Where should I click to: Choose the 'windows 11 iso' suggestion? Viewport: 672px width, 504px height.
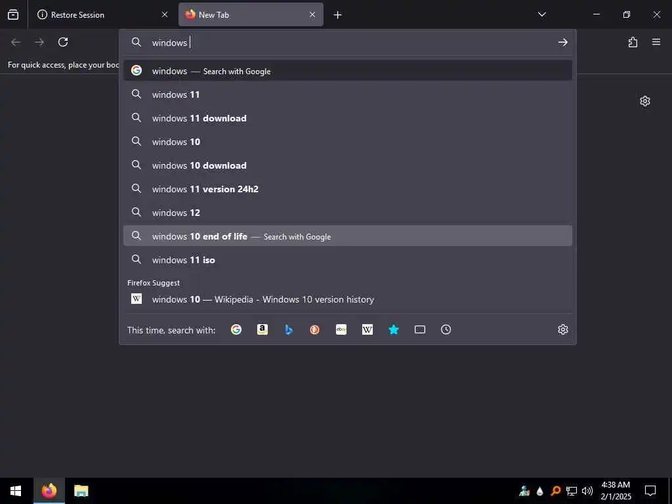348,259
